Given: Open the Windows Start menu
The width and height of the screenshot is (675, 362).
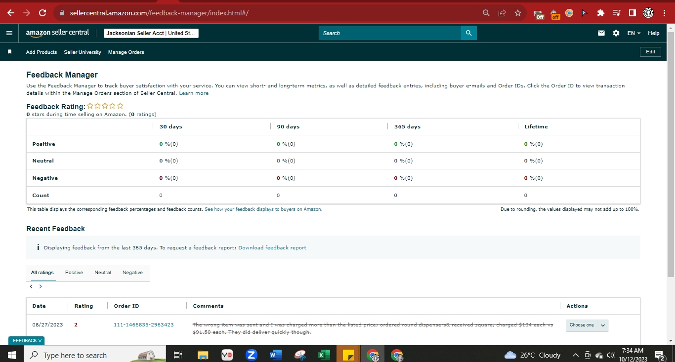Looking at the screenshot, I should pos(11,355).
